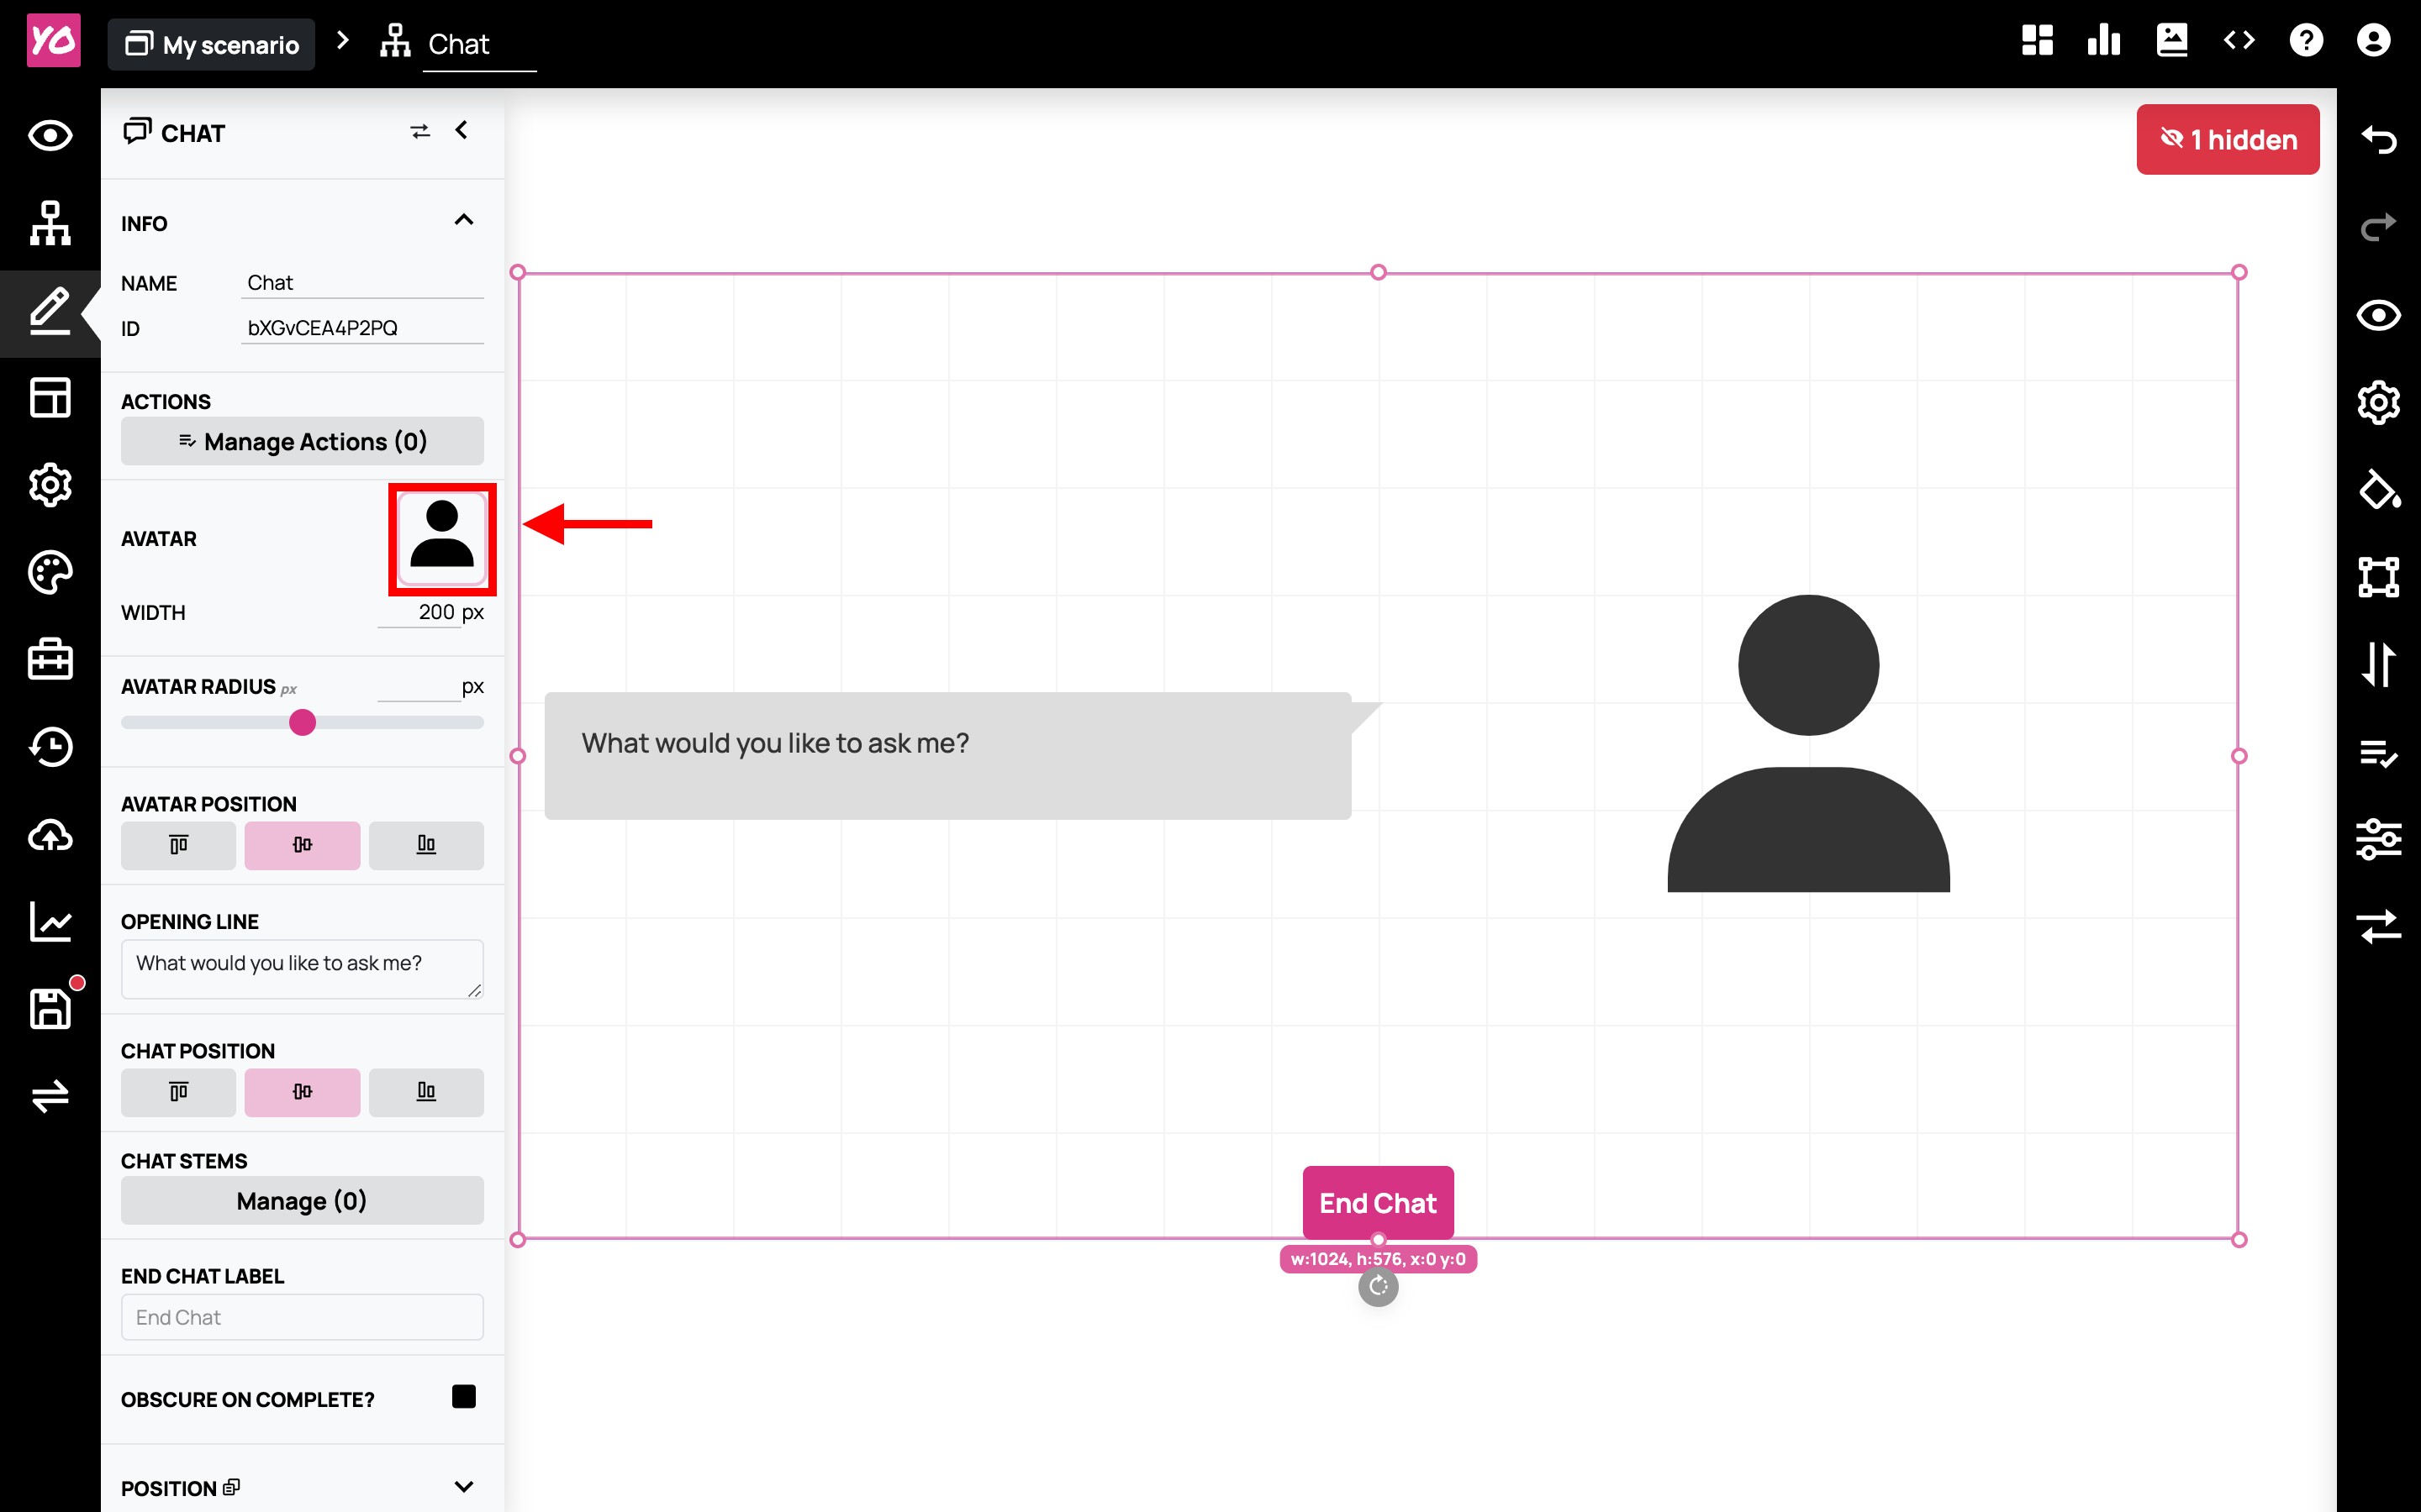Click Manage Actions (0) button
2421x1512 pixels.
click(x=302, y=441)
